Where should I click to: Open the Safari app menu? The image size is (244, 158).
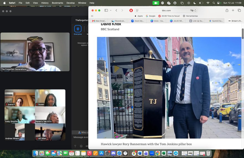pyautogui.click(x=12, y=3)
